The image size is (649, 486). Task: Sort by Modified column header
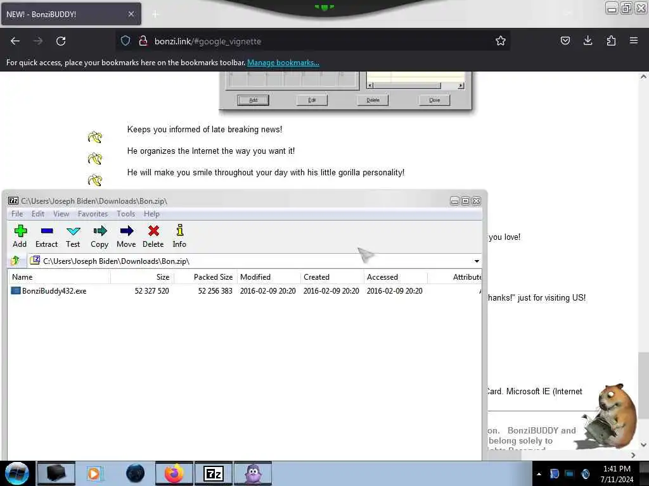coord(269,277)
